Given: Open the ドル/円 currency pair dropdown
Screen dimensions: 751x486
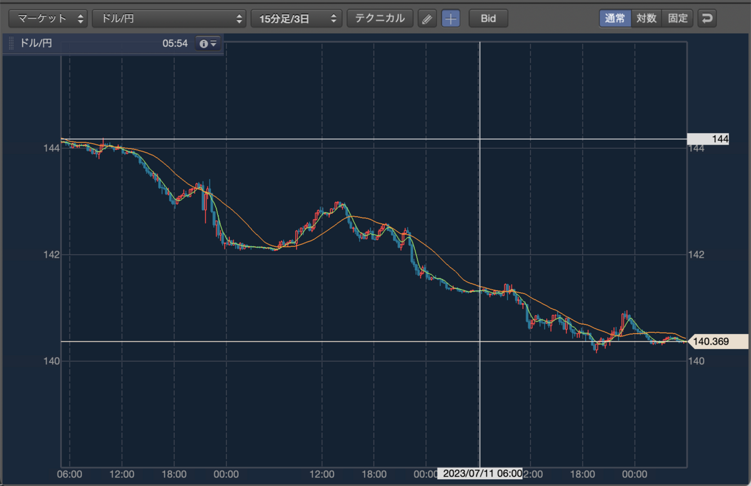Looking at the screenshot, I should tap(169, 18).
